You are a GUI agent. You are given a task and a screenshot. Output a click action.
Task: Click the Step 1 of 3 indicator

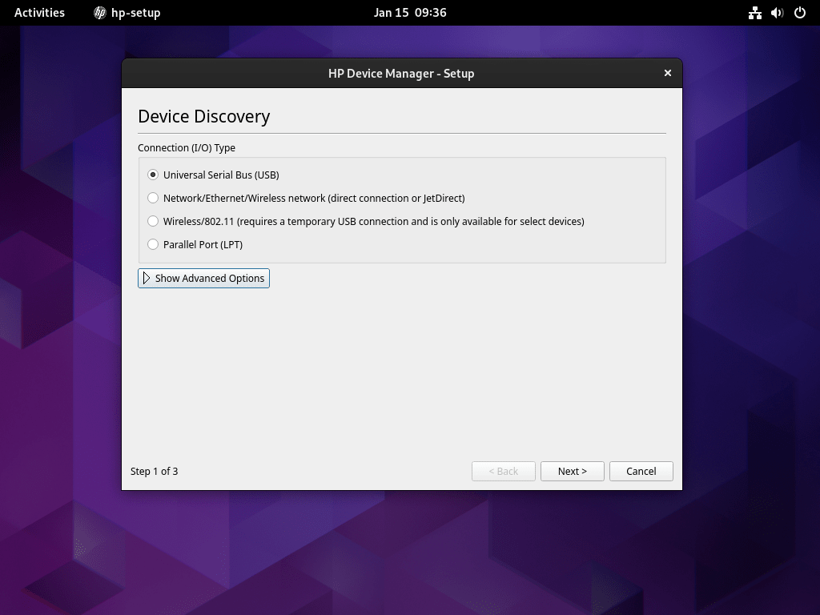click(154, 471)
